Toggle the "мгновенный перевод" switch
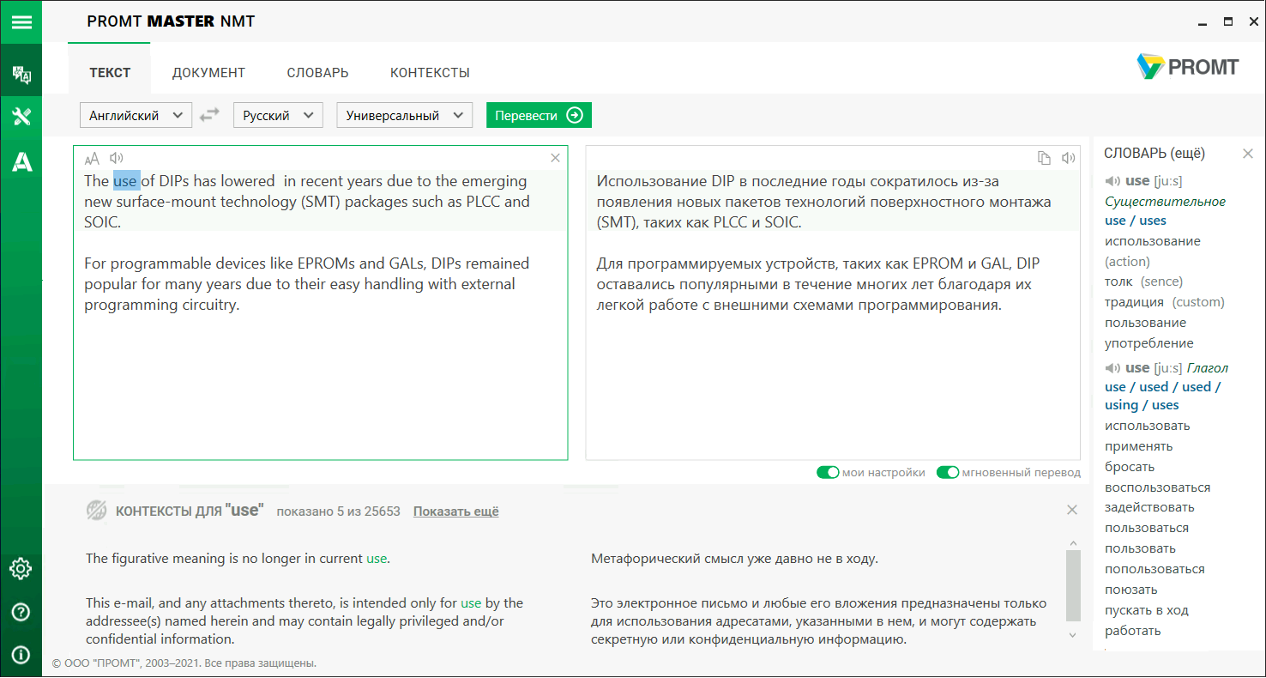Screen dimensions: 1266x678 948,472
